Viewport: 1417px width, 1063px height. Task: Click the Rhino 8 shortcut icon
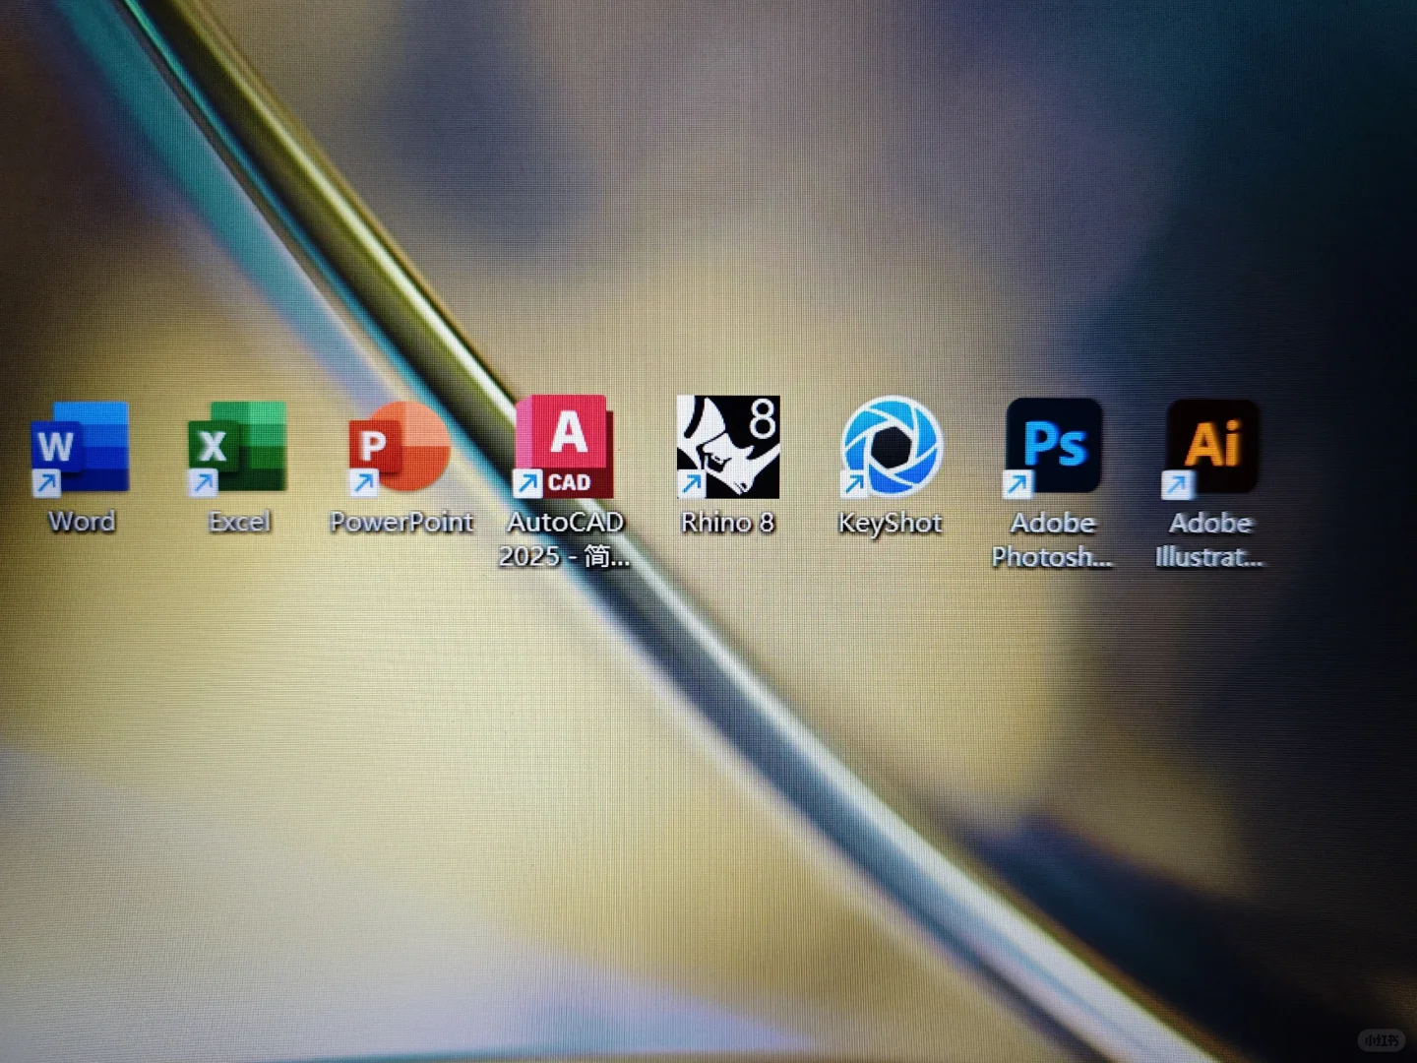[728, 447]
